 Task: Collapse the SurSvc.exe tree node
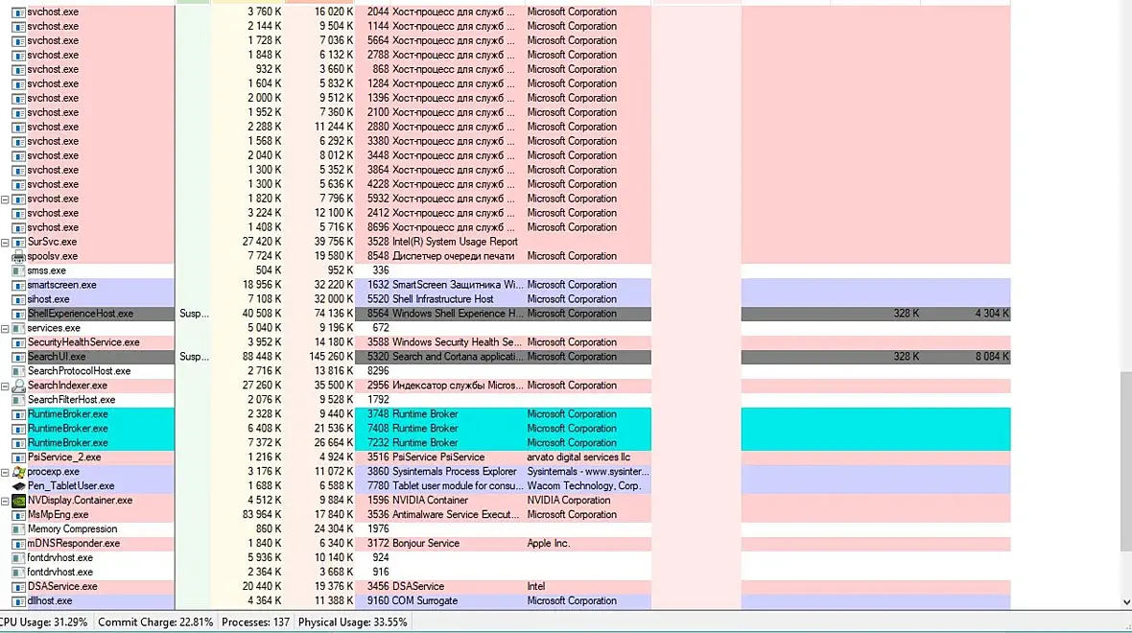click(5, 243)
